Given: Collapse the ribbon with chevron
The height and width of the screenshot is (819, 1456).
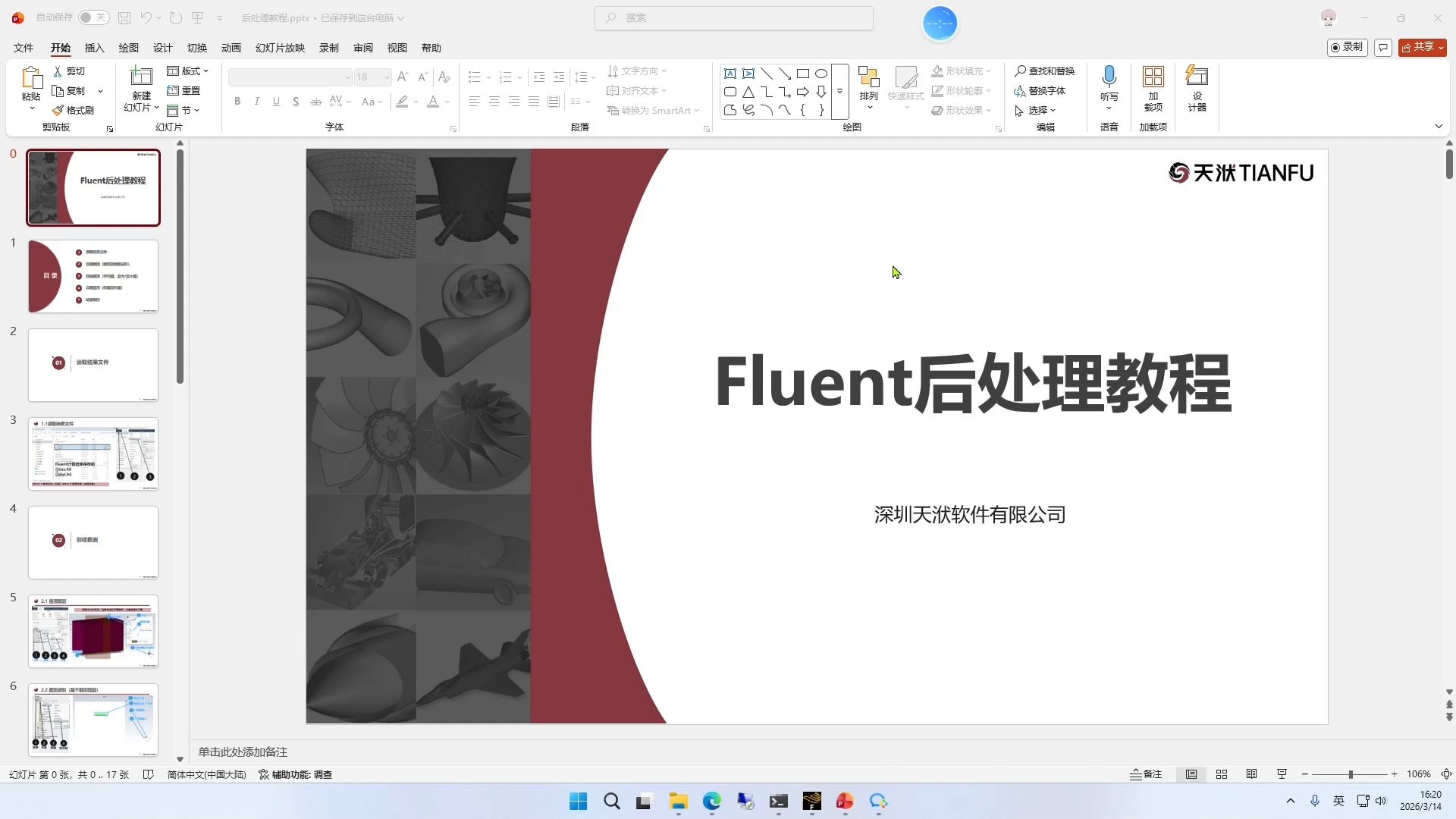Looking at the screenshot, I should [1439, 127].
